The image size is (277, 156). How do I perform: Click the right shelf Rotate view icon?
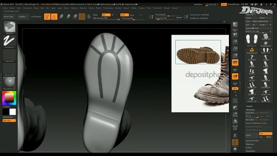pyautogui.click(x=235, y=121)
